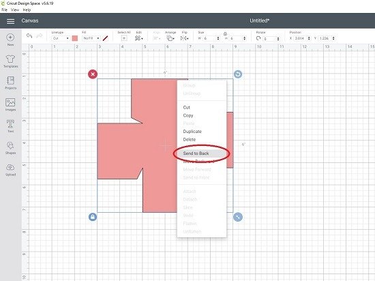This screenshot has width=375, height=281.
Task: Click the Rotate angle field
Action: 269,38
